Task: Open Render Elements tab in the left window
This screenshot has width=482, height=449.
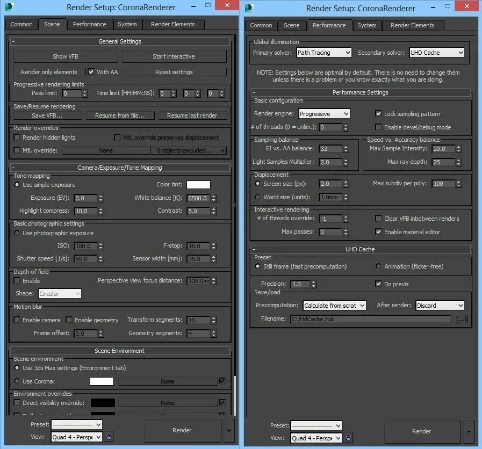Action: coord(173,24)
